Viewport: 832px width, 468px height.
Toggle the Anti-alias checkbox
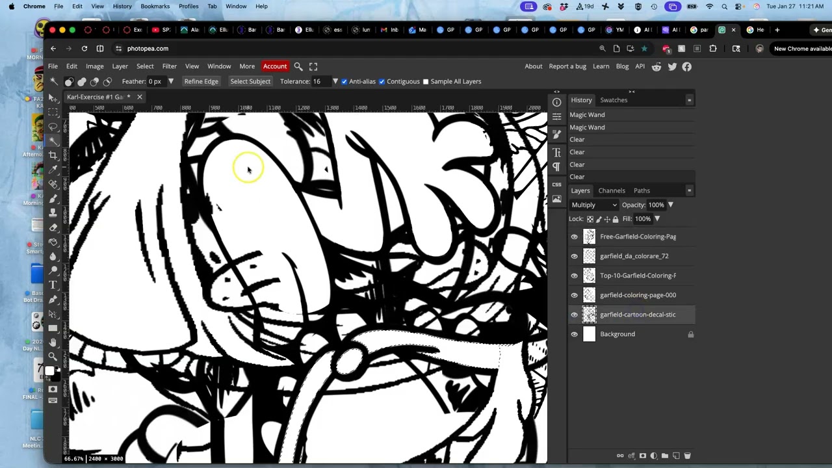click(344, 81)
